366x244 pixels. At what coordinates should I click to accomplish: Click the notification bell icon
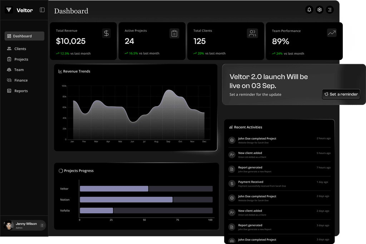[x=309, y=10]
